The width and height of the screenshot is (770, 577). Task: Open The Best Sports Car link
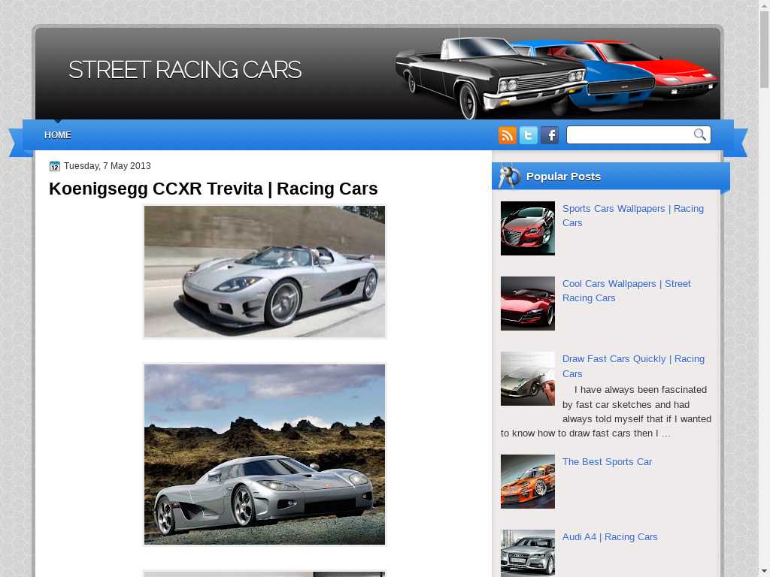point(607,462)
